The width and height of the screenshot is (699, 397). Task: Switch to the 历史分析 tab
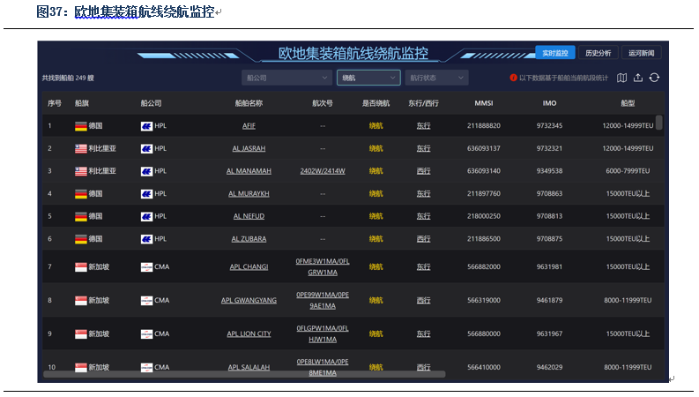(x=598, y=53)
